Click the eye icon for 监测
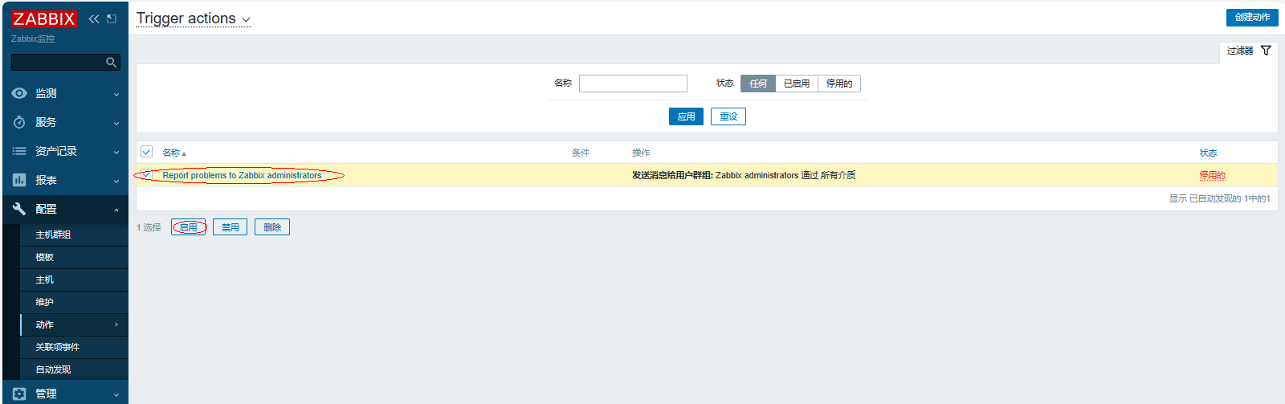 pos(19,93)
